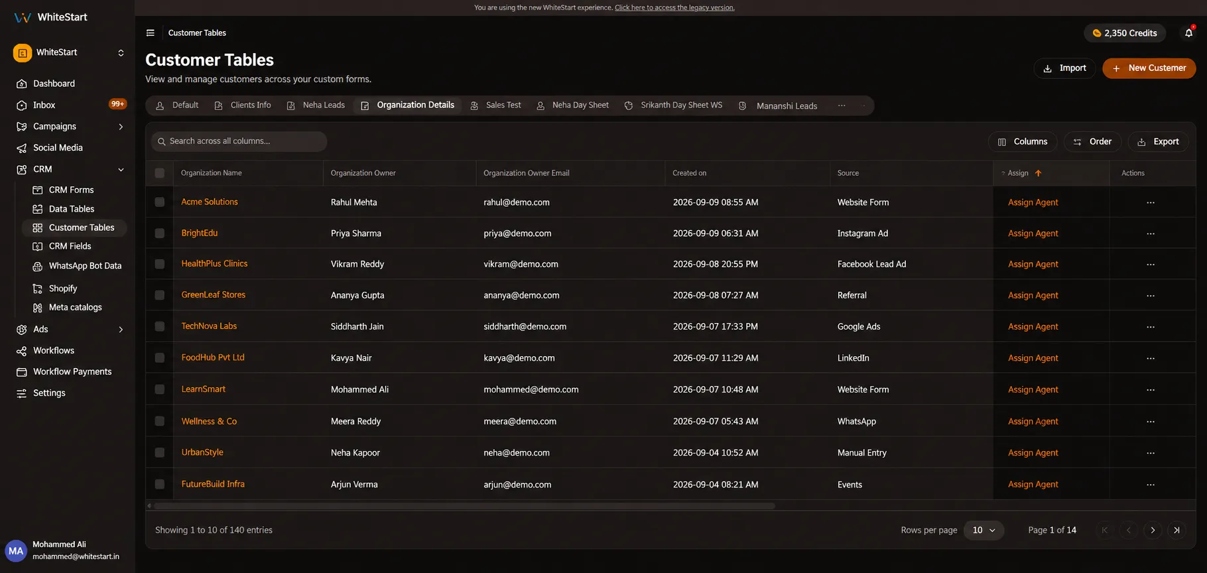Click the New Customer button
The height and width of the screenshot is (573, 1207).
[x=1149, y=68]
